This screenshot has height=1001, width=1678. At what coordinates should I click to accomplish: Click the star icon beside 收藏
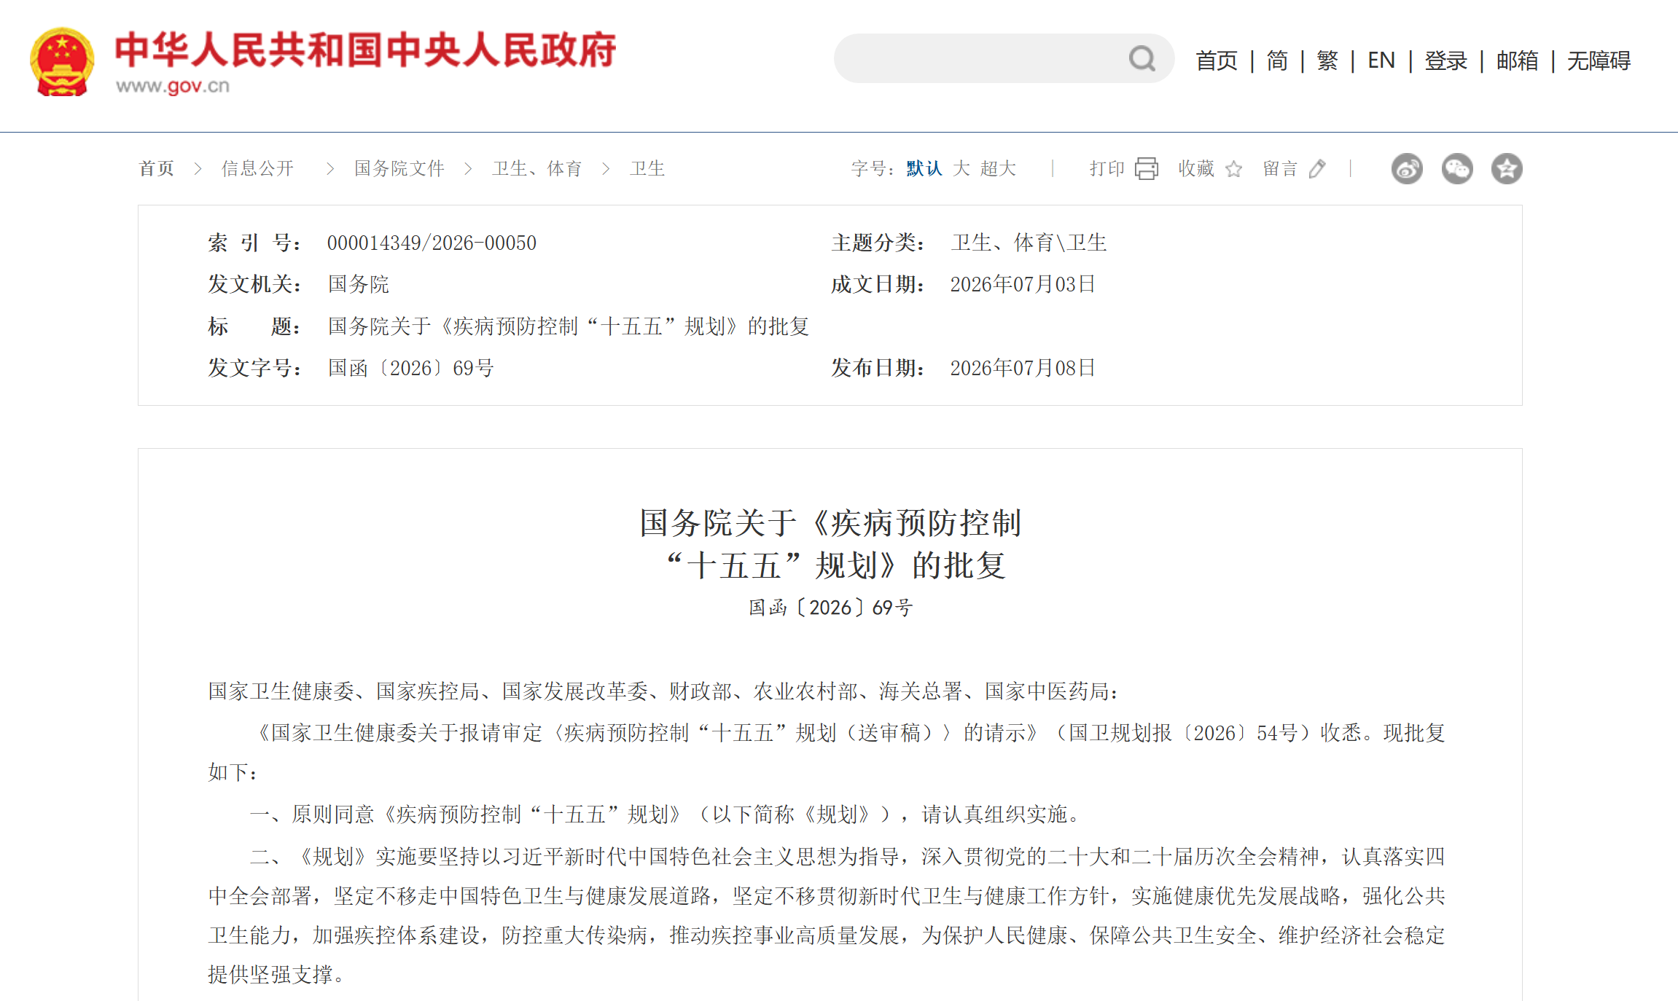pyautogui.click(x=1233, y=169)
